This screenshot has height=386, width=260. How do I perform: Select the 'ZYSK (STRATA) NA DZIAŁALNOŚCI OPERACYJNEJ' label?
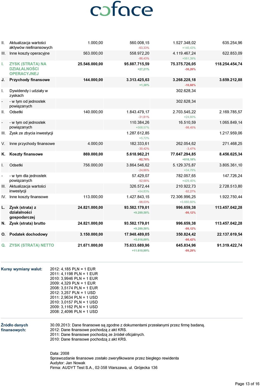pos(28,69)
